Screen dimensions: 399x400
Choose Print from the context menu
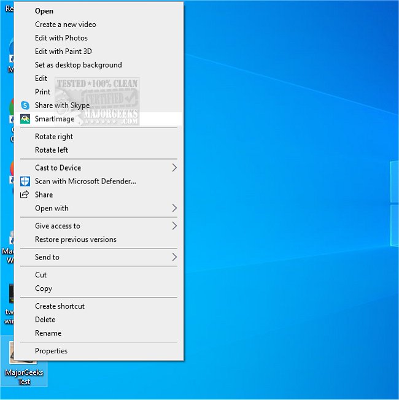click(x=99, y=92)
